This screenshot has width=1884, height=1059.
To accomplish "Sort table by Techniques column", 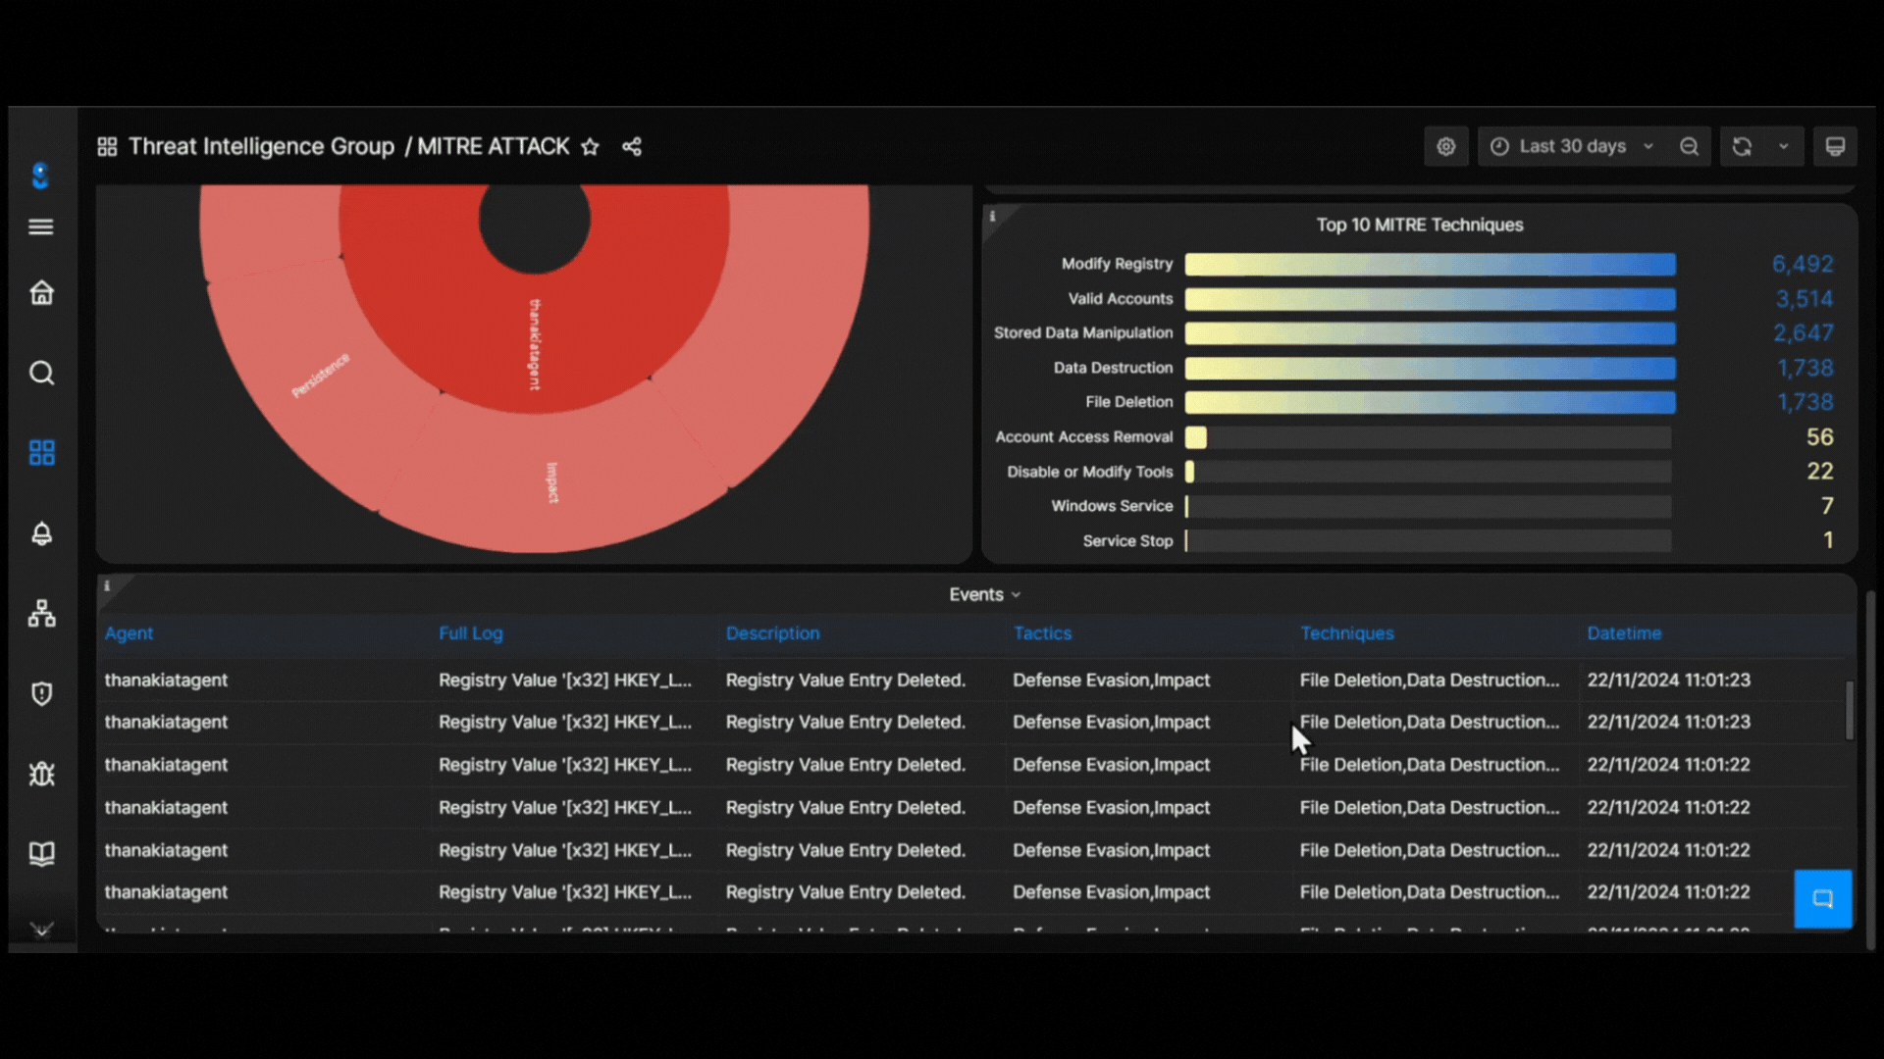I will (1346, 633).
